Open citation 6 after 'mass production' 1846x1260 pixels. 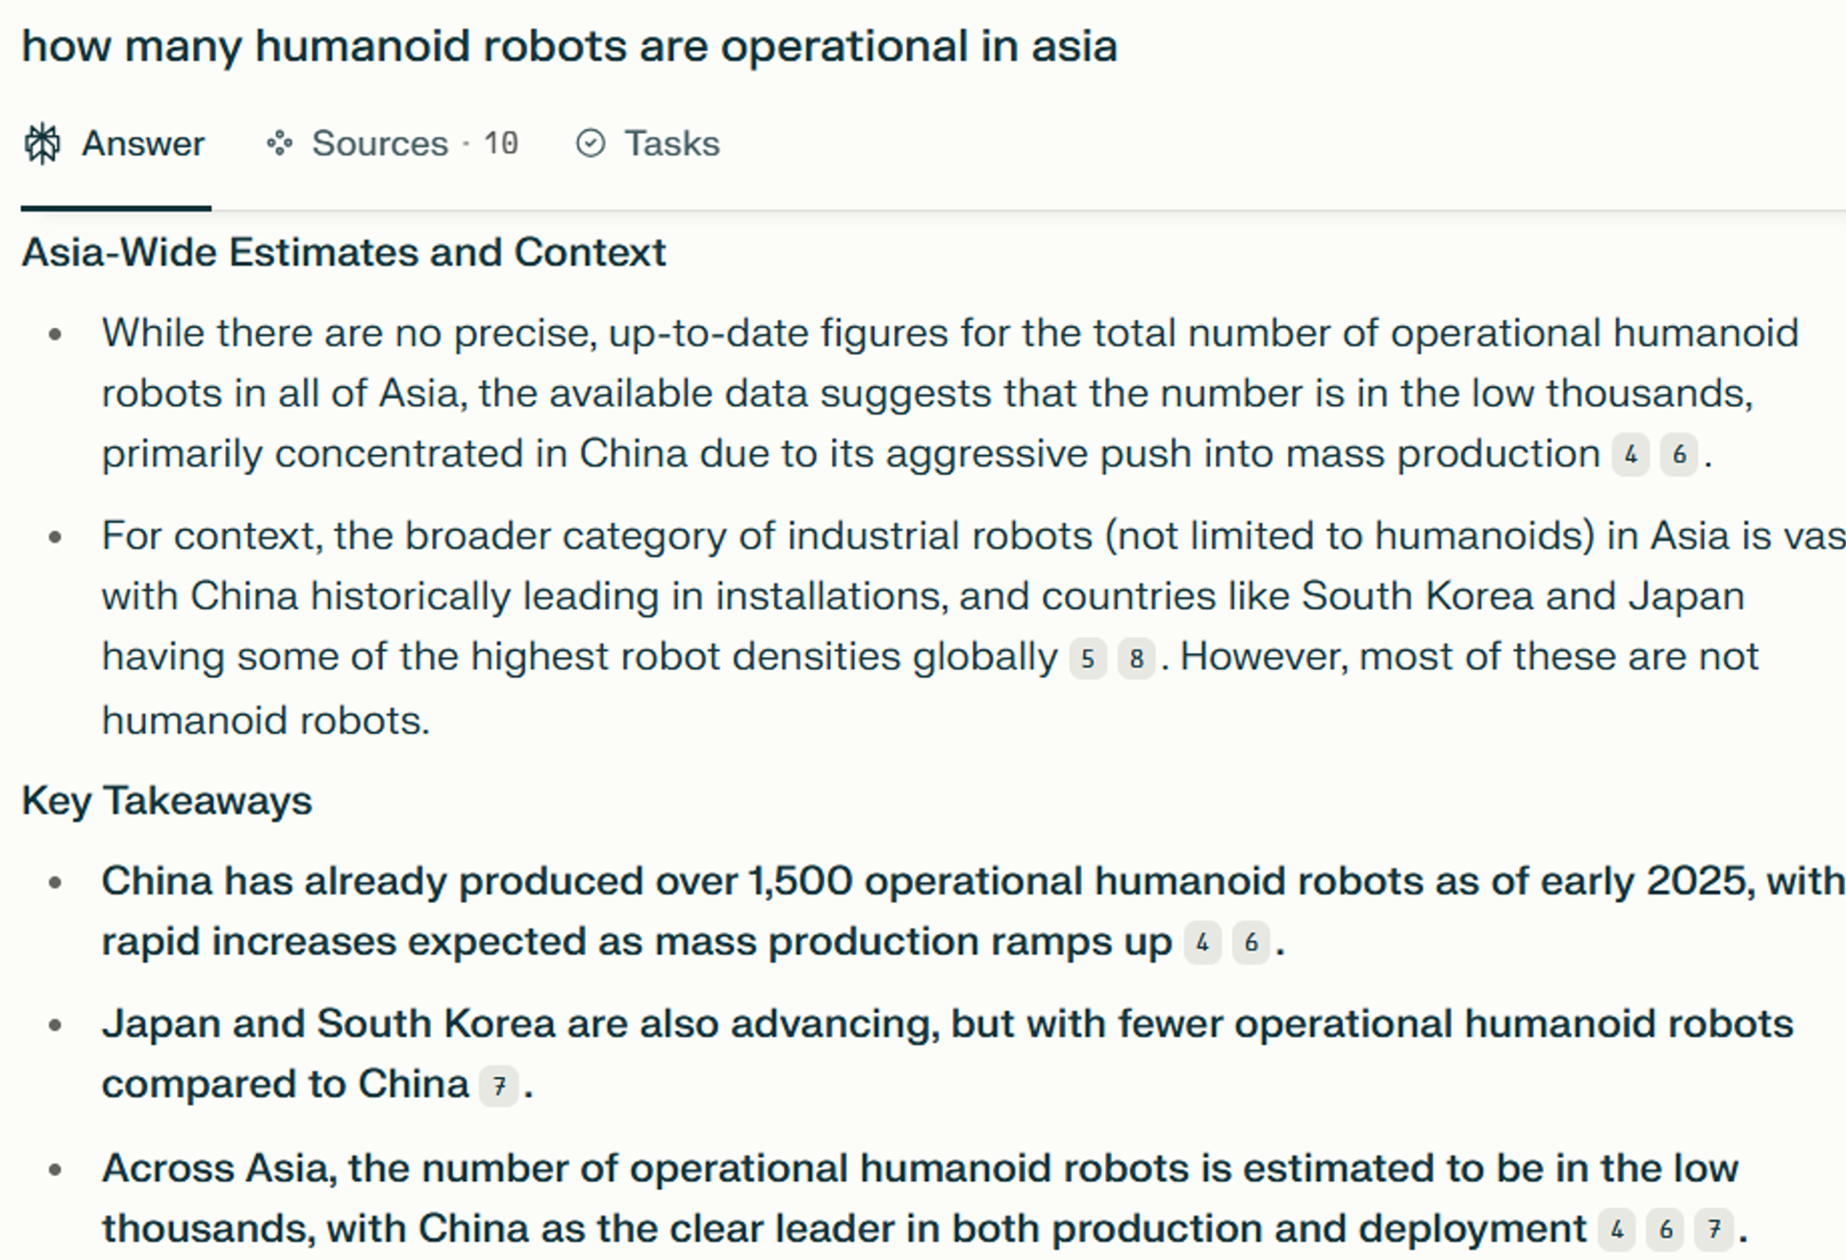point(1679,454)
